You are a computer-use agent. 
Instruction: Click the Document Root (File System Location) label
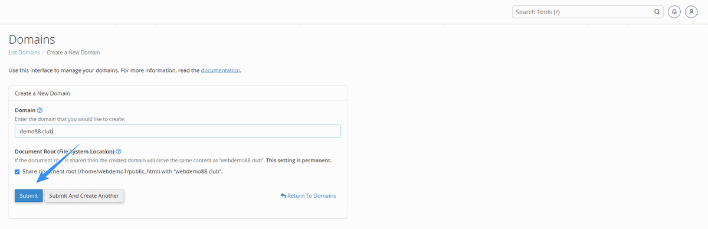(x=64, y=152)
